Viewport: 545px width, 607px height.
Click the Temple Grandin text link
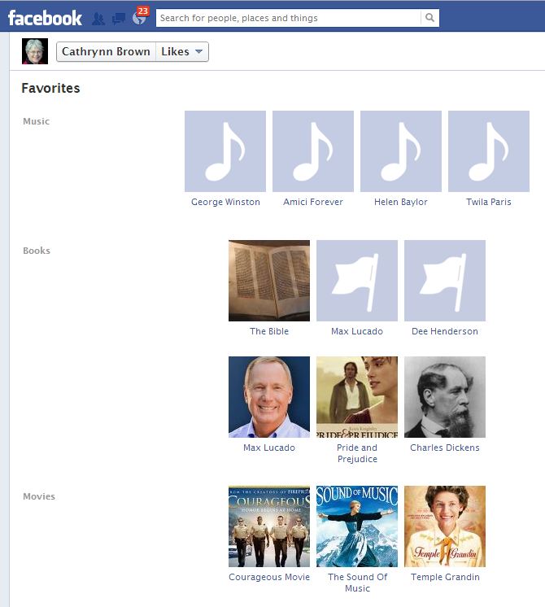[x=445, y=577]
